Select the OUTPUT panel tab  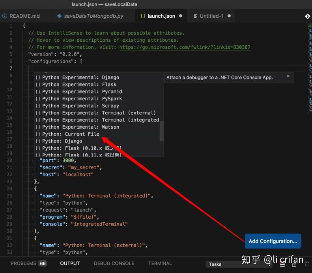coord(70,263)
